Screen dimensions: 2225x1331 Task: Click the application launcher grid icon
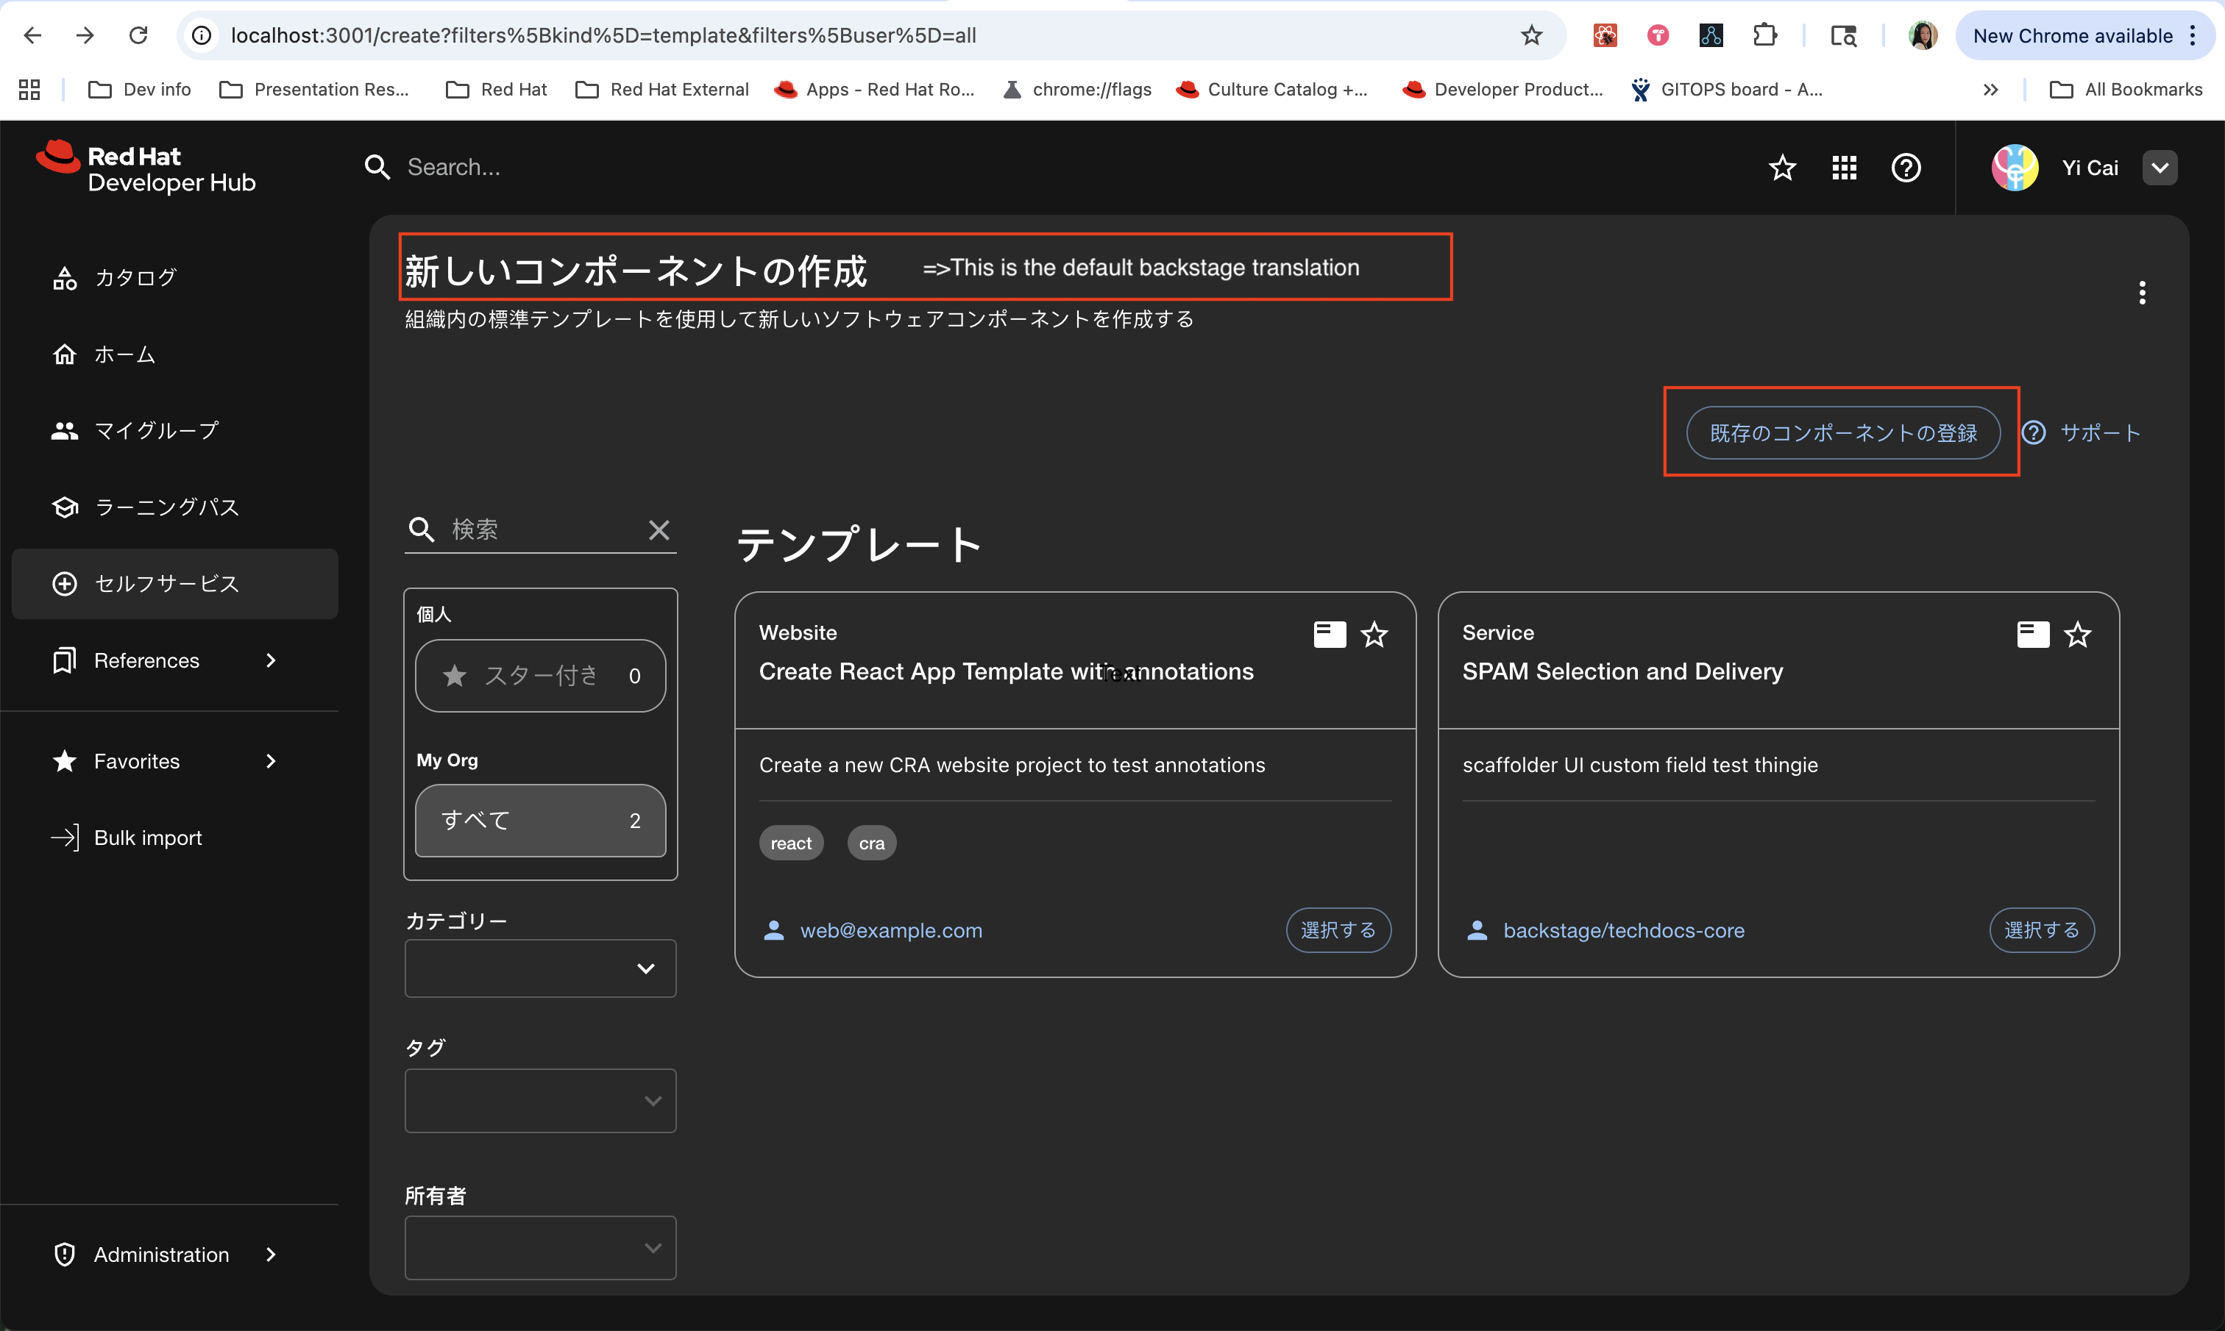tap(1844, 168)
